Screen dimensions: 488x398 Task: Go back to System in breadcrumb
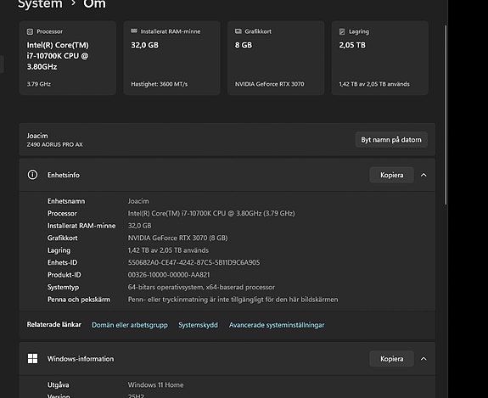pos(40,4)
